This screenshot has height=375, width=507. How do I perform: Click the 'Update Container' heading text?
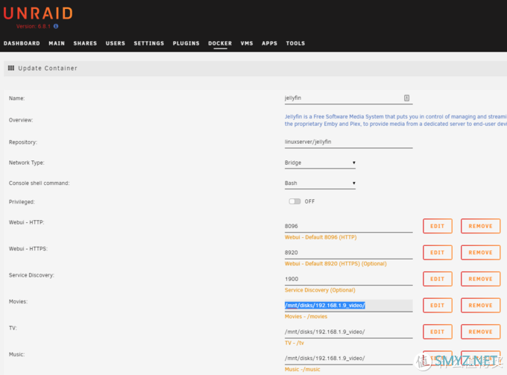(x=48, y=68)
